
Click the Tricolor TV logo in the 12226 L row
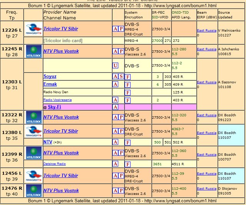coord(34,29)
